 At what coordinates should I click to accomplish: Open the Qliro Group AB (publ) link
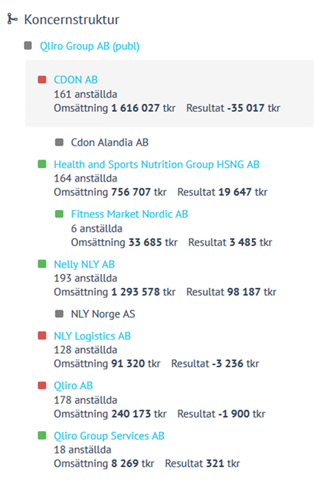pos(90,46)
